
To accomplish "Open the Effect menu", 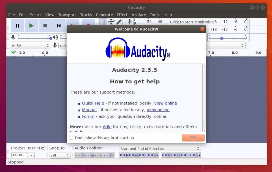I will (x=122, y=15).
